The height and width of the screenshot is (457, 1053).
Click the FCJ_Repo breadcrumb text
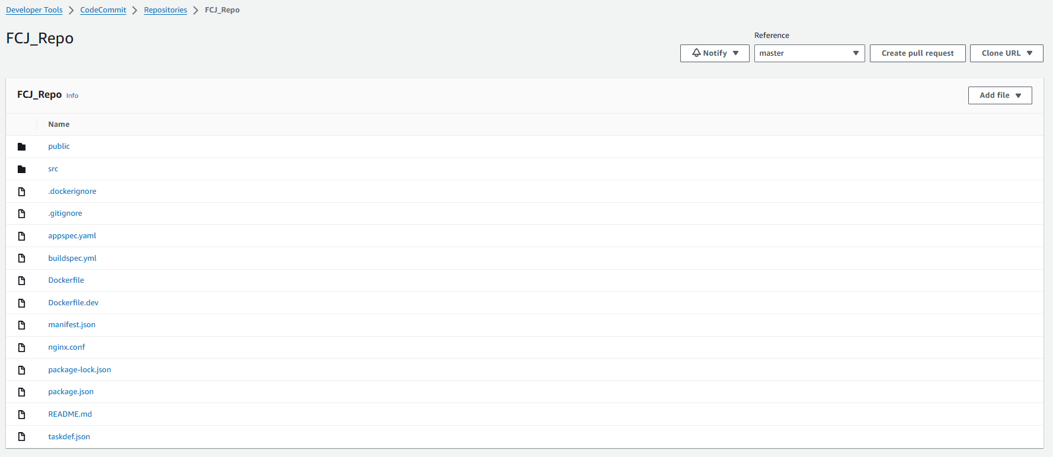(222, 10)
